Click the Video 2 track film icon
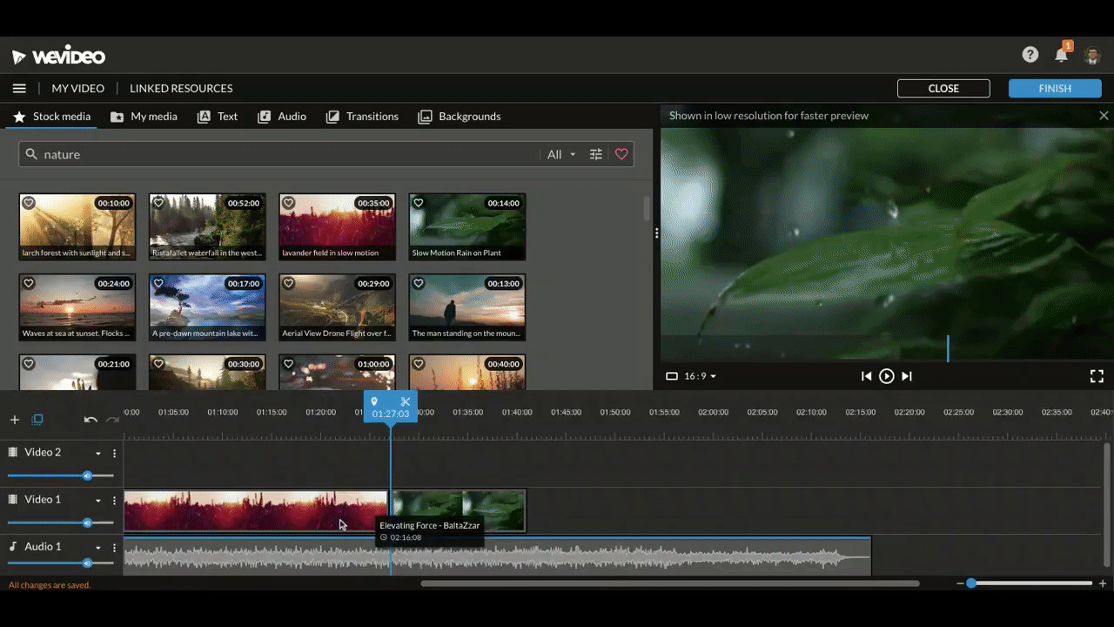The width and height of the screenshot is (1114, 627). (13, 452)
